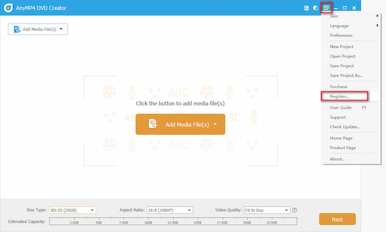Open the register document icon in title bar
Screen dimensions: 386x232
(x=306, y=8)
